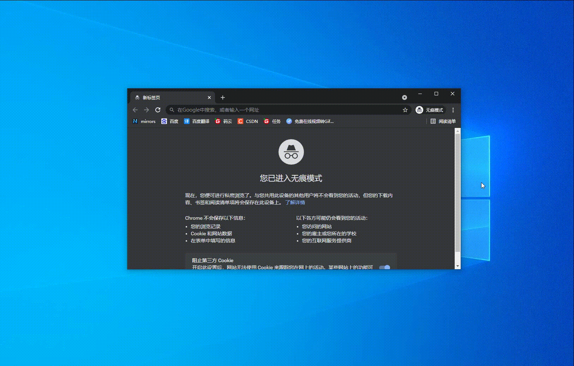Viewport: 574px width, 366px height.
Task: Click the forward navigation arrow
Action: (147, 110)
